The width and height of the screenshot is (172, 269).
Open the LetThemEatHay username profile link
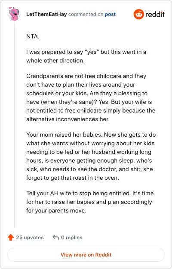click(46, 14)
